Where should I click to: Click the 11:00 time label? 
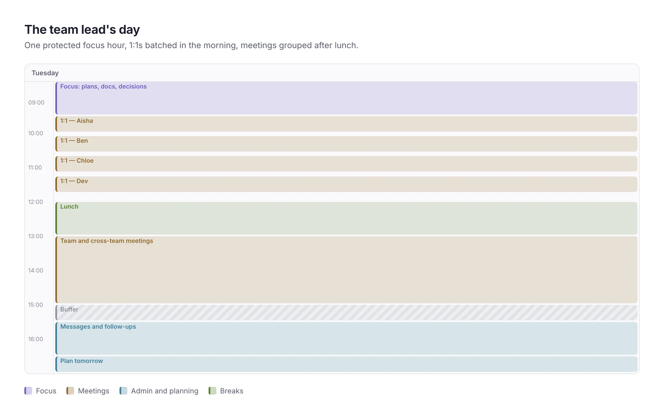pos(35,168)
